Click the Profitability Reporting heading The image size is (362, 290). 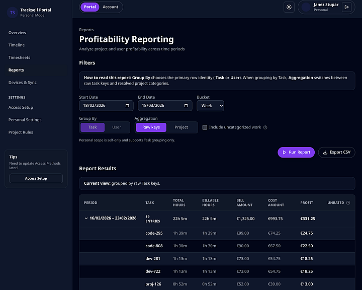pyautogui.click(x=126, y=39)
